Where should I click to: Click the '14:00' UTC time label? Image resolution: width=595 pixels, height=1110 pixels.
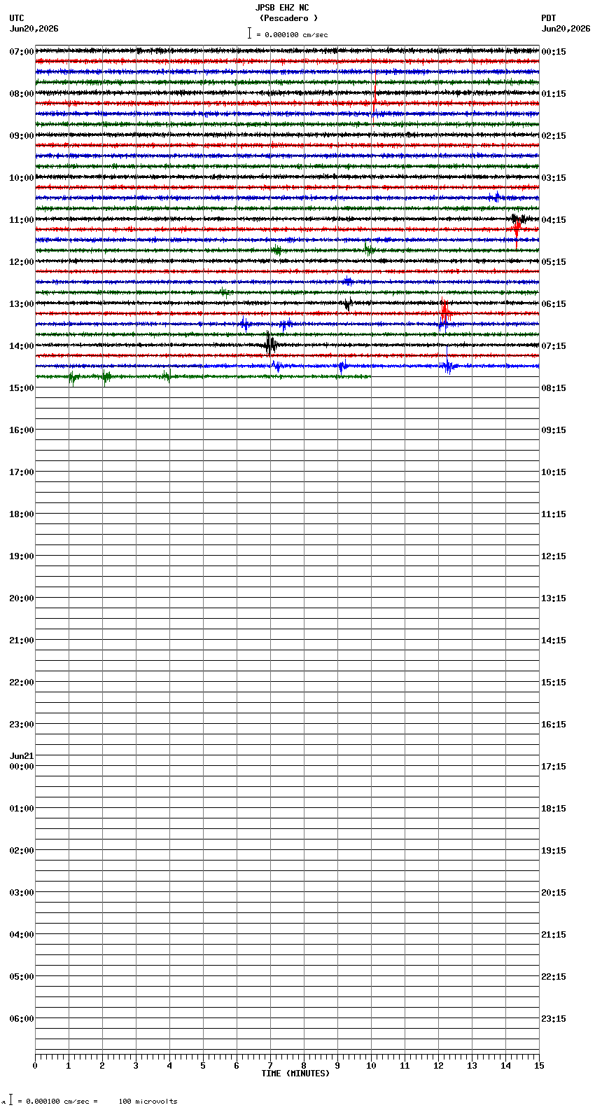tap(22, 346)
